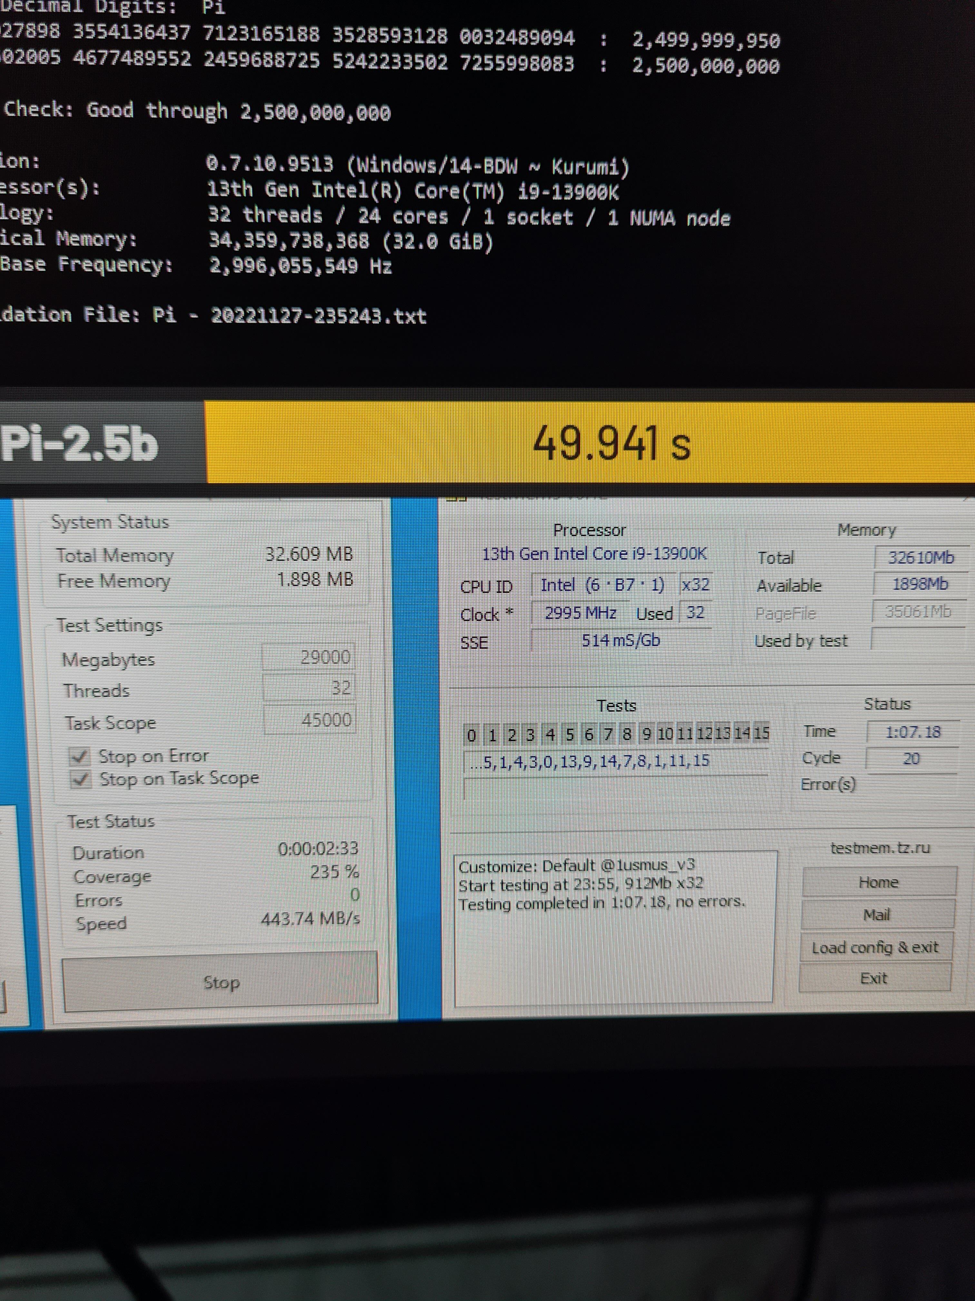Click the Available memory value 1898Mb
The image size is (975, 1301).
tap(920, 584)
